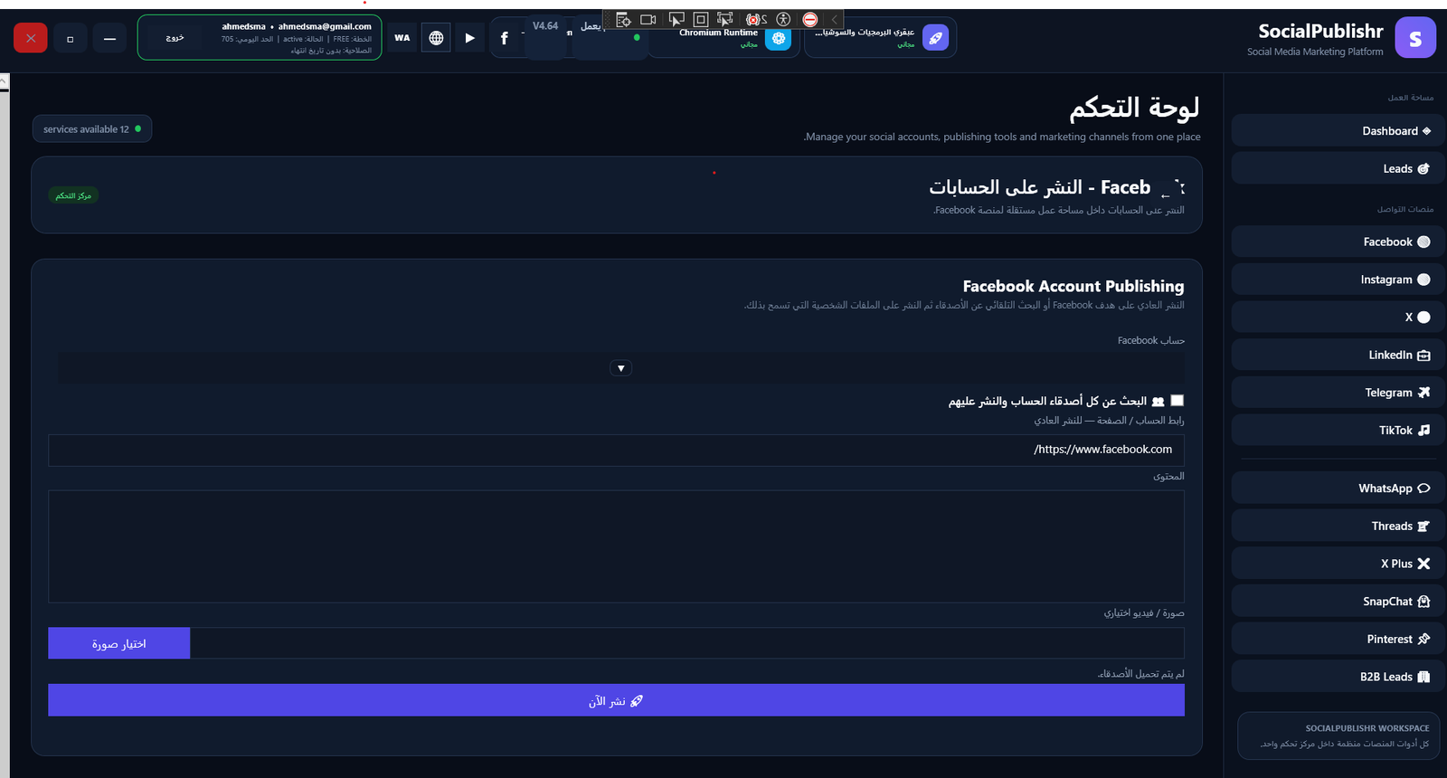Click the Facebook f icon in the top bar
The height and width of the screenshot is (778, 1447).
click(x=505, y=38)
